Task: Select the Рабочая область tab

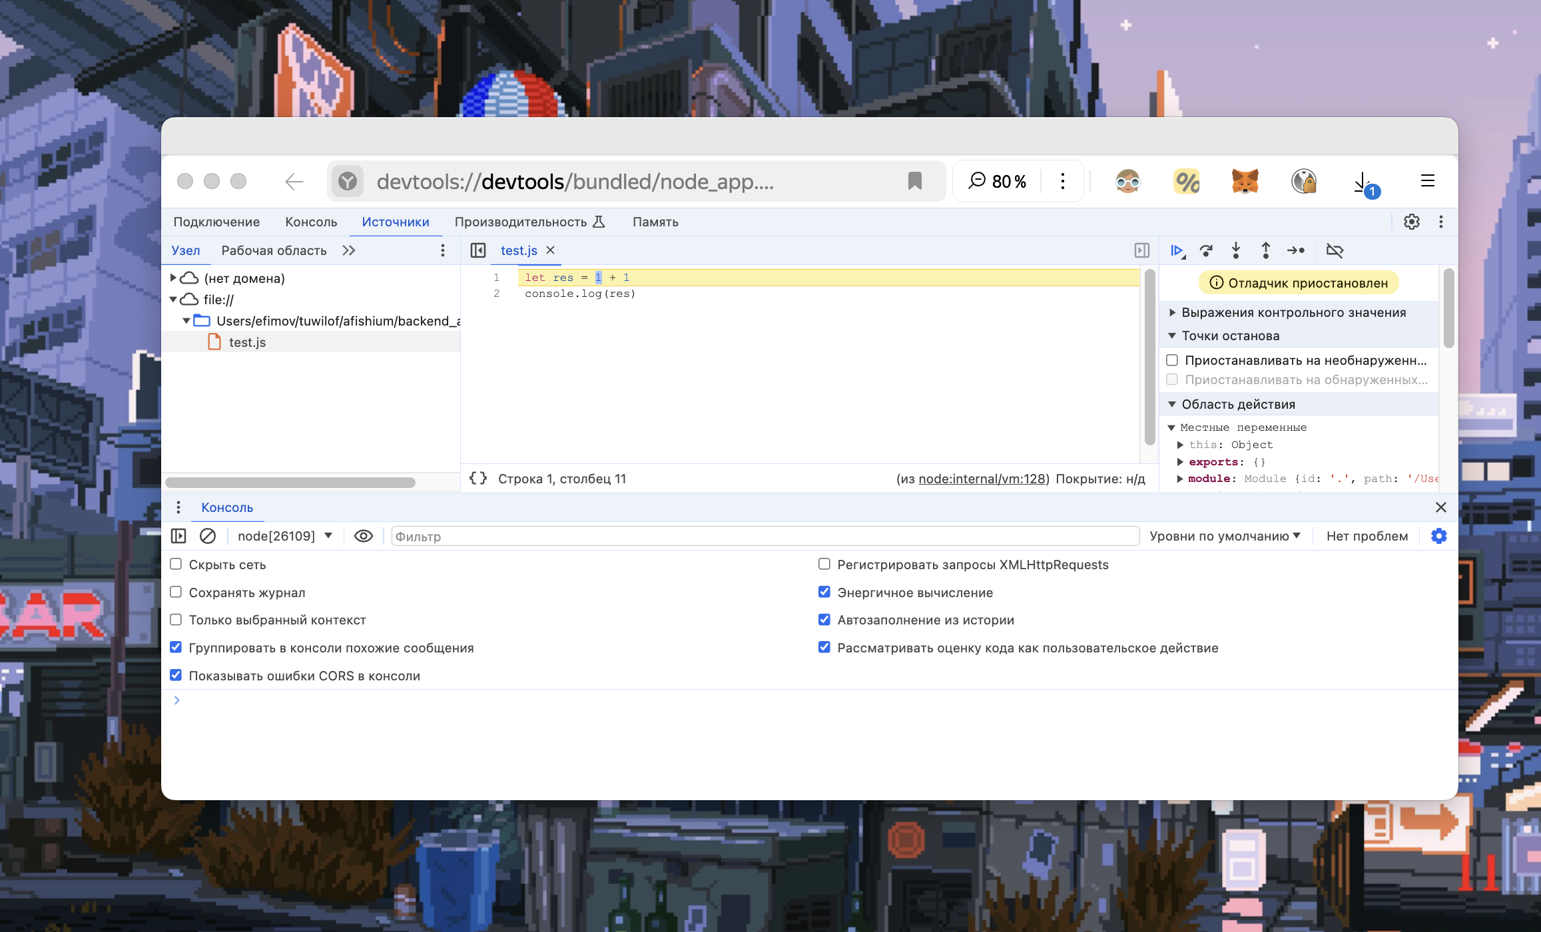Action: pyautogui.click(x=274, y=250)
